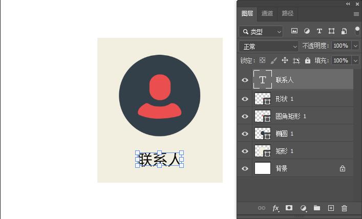Filter layers by smart object type

[344, 31]
